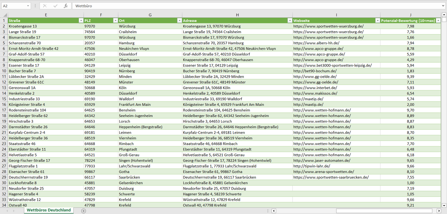
Task: Add a new sheet with plus icon
Action: click(83, 211)
